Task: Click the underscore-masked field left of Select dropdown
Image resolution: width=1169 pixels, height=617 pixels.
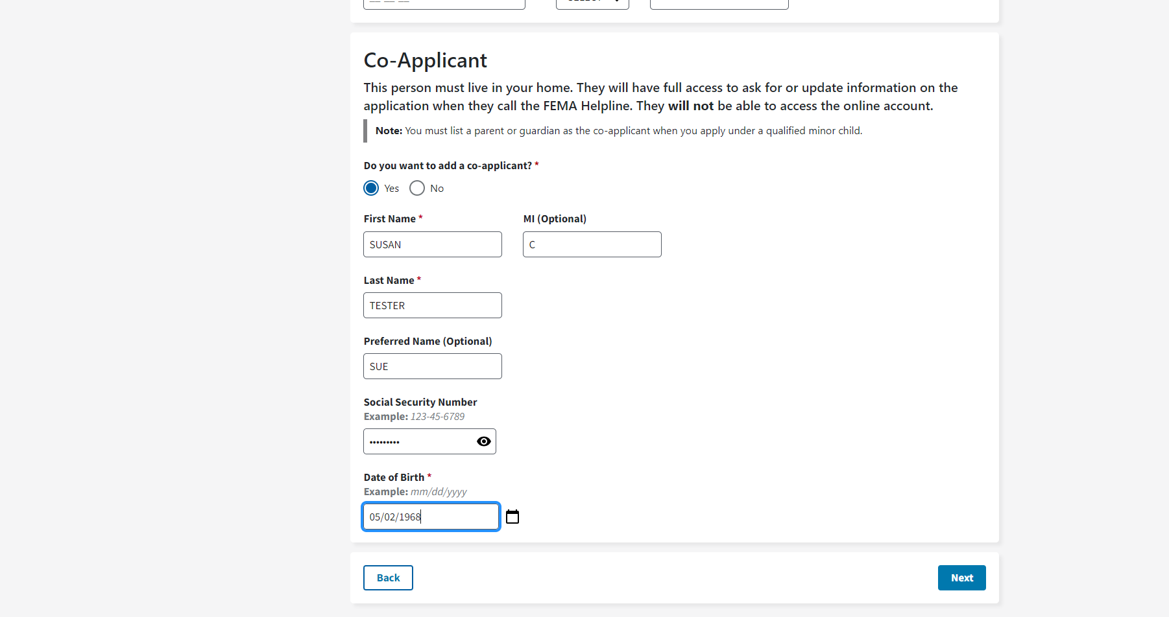Action: (444, 3)
